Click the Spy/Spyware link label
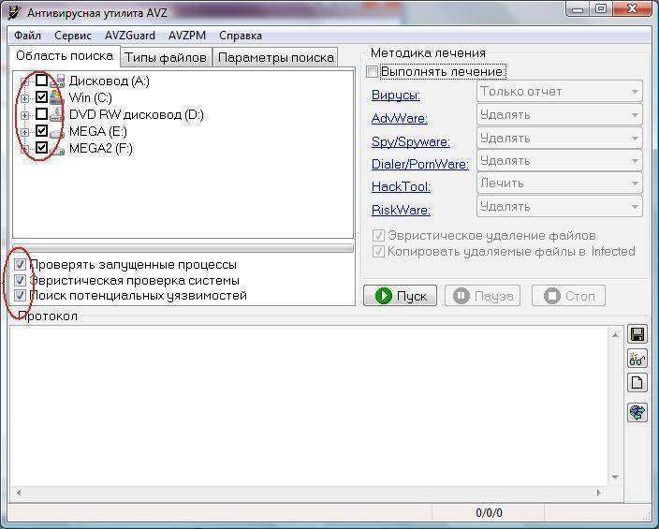The height and width of the screenshot is (529, 659). pos(410,141)
